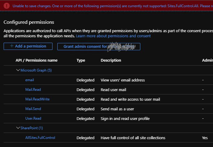Select the Delegated cell in Mail.Read row

(85, 90)
